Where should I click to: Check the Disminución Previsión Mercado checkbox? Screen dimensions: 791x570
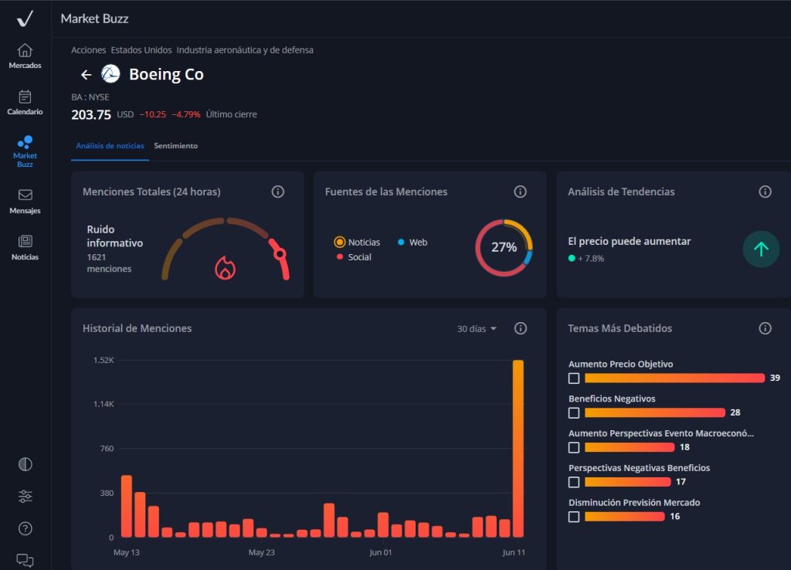[x=574, y=517]
